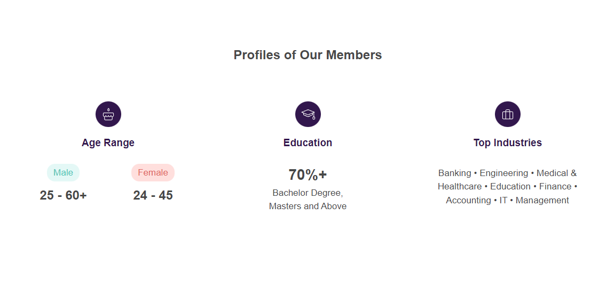The height and width of the screenshot is (286, 614).
Task: Click the 70%+ education statistic
Action: 308,174
